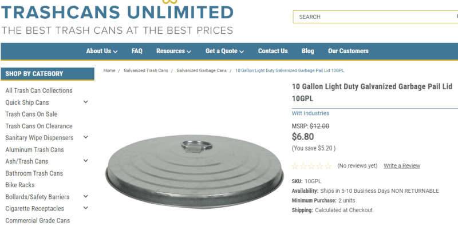Expand the Quick Ship Cans category
The image size is (458, 226).
click(x=85, y=102)
